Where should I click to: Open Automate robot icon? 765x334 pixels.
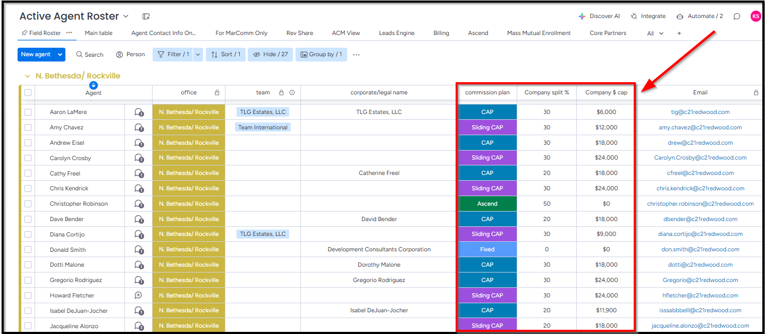click(680, 16)
